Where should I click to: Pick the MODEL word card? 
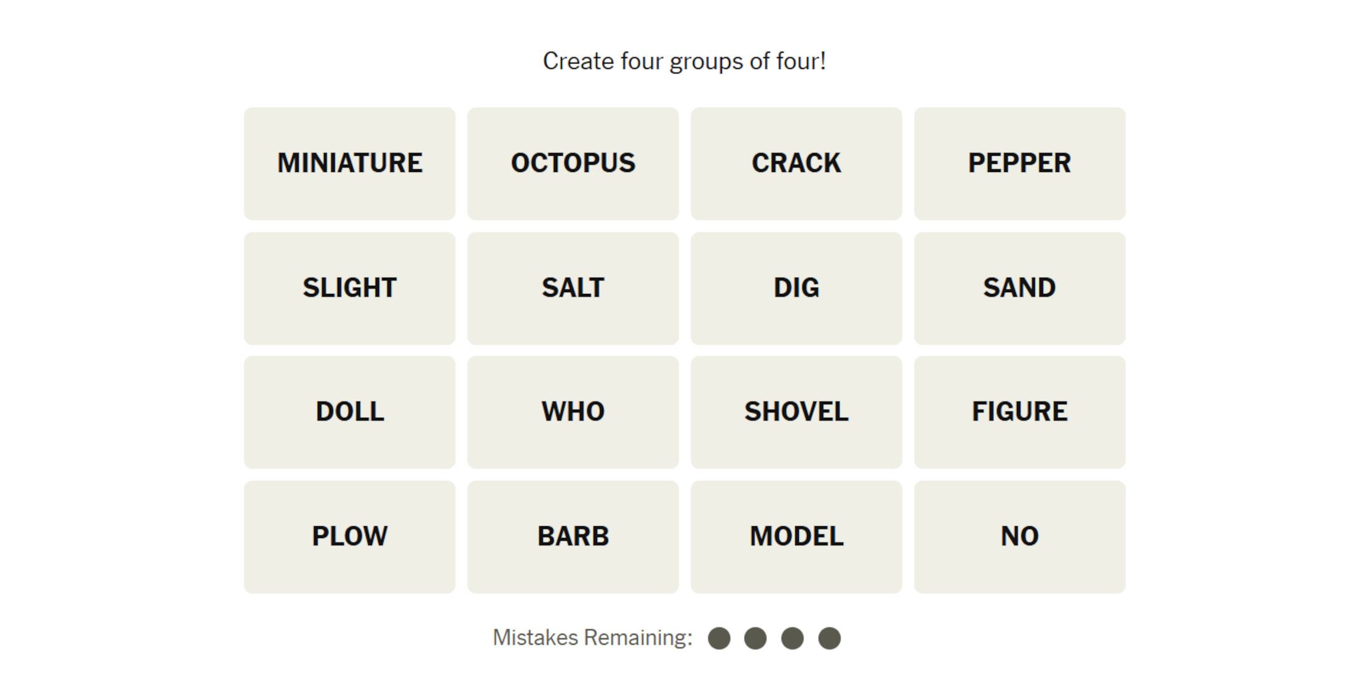(796, 536)
